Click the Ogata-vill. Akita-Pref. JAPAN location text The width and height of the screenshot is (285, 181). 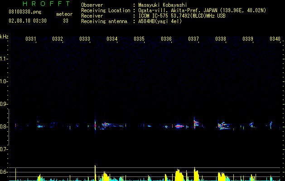[202, 10]
